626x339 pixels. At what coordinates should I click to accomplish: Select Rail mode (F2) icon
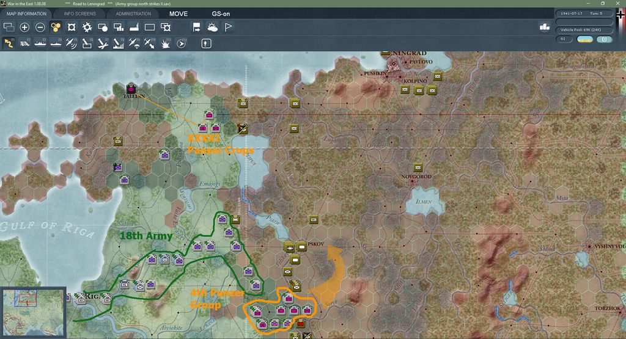[24, 43]
